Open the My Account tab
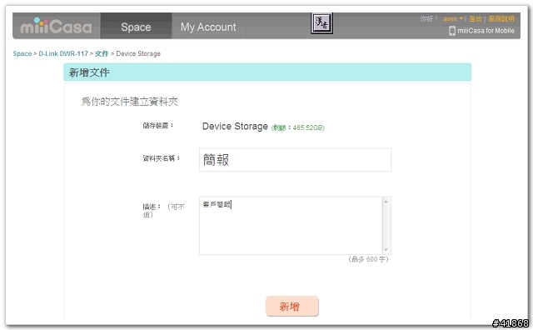This screenshot has height=330, width=533. (208, 27)
